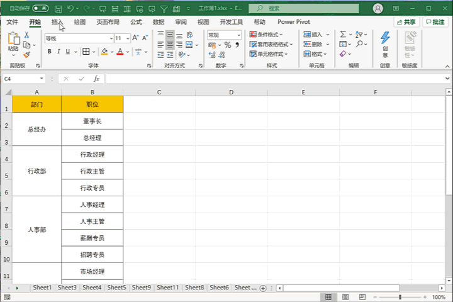
Task: Click the Comma style icon
Action: (237, 45)
